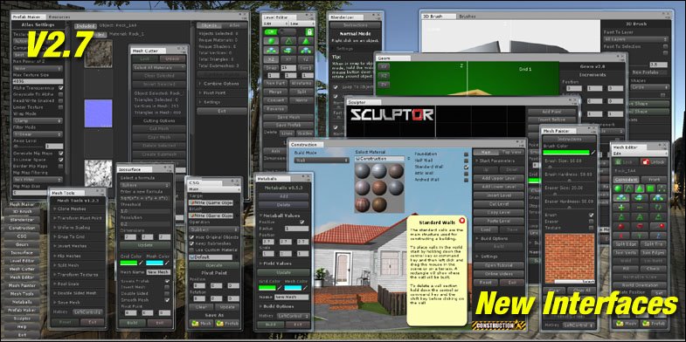Click the Mesh Color eyedropper in Metaballs
The width and height of the screenshot is (686, 342).
click(x=304, y=288)
